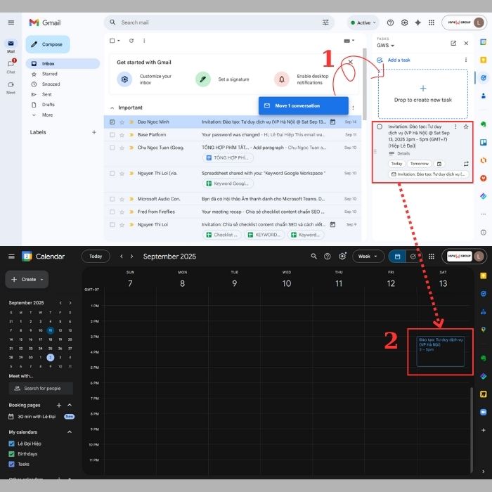Open the Create button dropdown in Calendar
Screen dimensions: 492x492
click(x=42, y=280)
